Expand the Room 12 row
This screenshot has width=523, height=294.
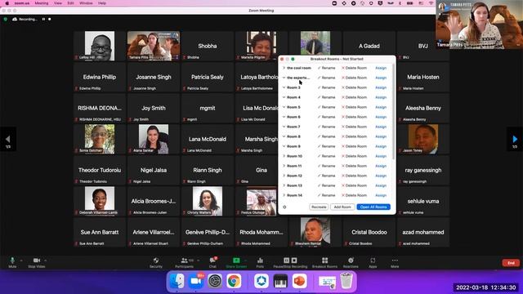[284, 176]
